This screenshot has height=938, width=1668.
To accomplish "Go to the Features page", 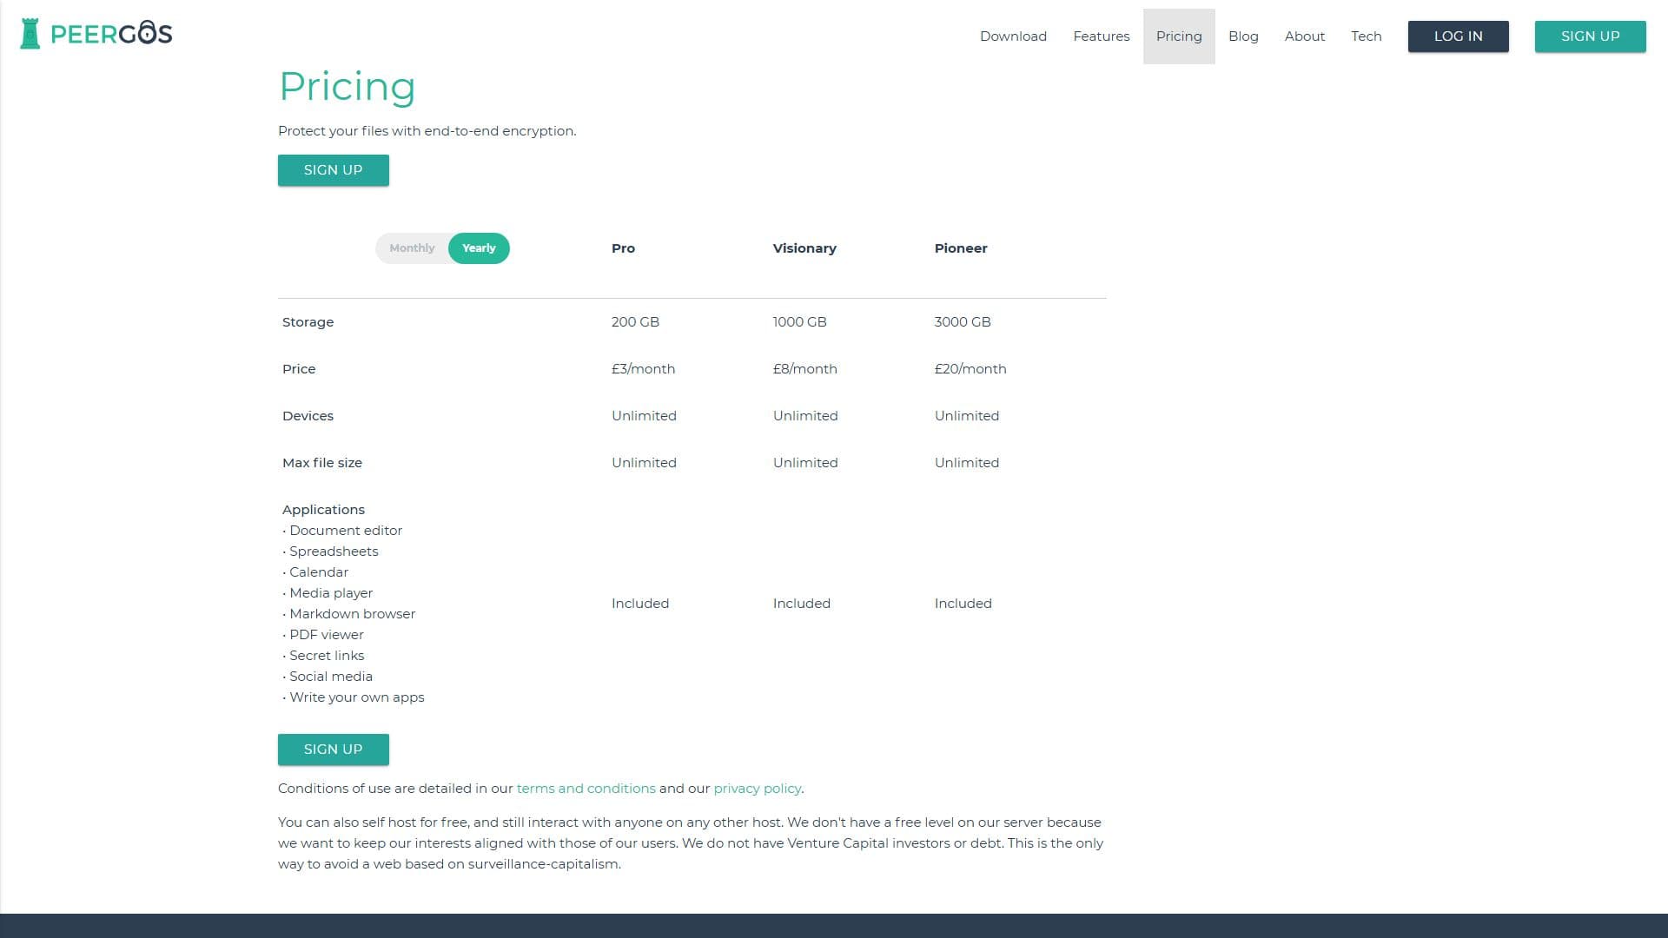I will tap(1101, 36).
